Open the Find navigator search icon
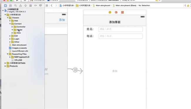The height and width of the screenshot is (109, 191). coord(15,6)
